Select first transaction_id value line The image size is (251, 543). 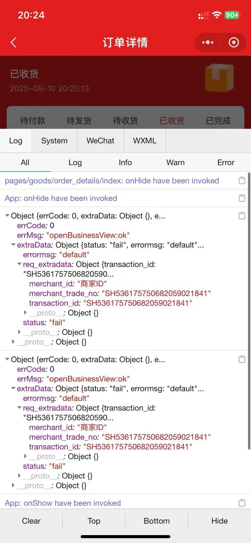pyautogui.click(x=111, y=303)
